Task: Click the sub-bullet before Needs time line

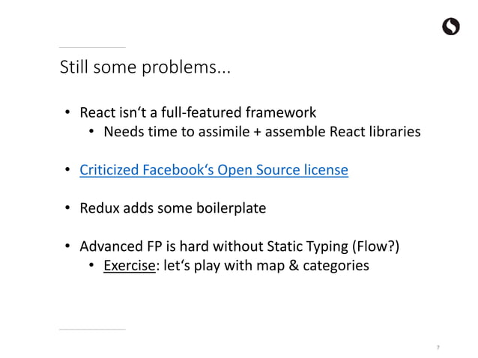Action: coord(91,131)
